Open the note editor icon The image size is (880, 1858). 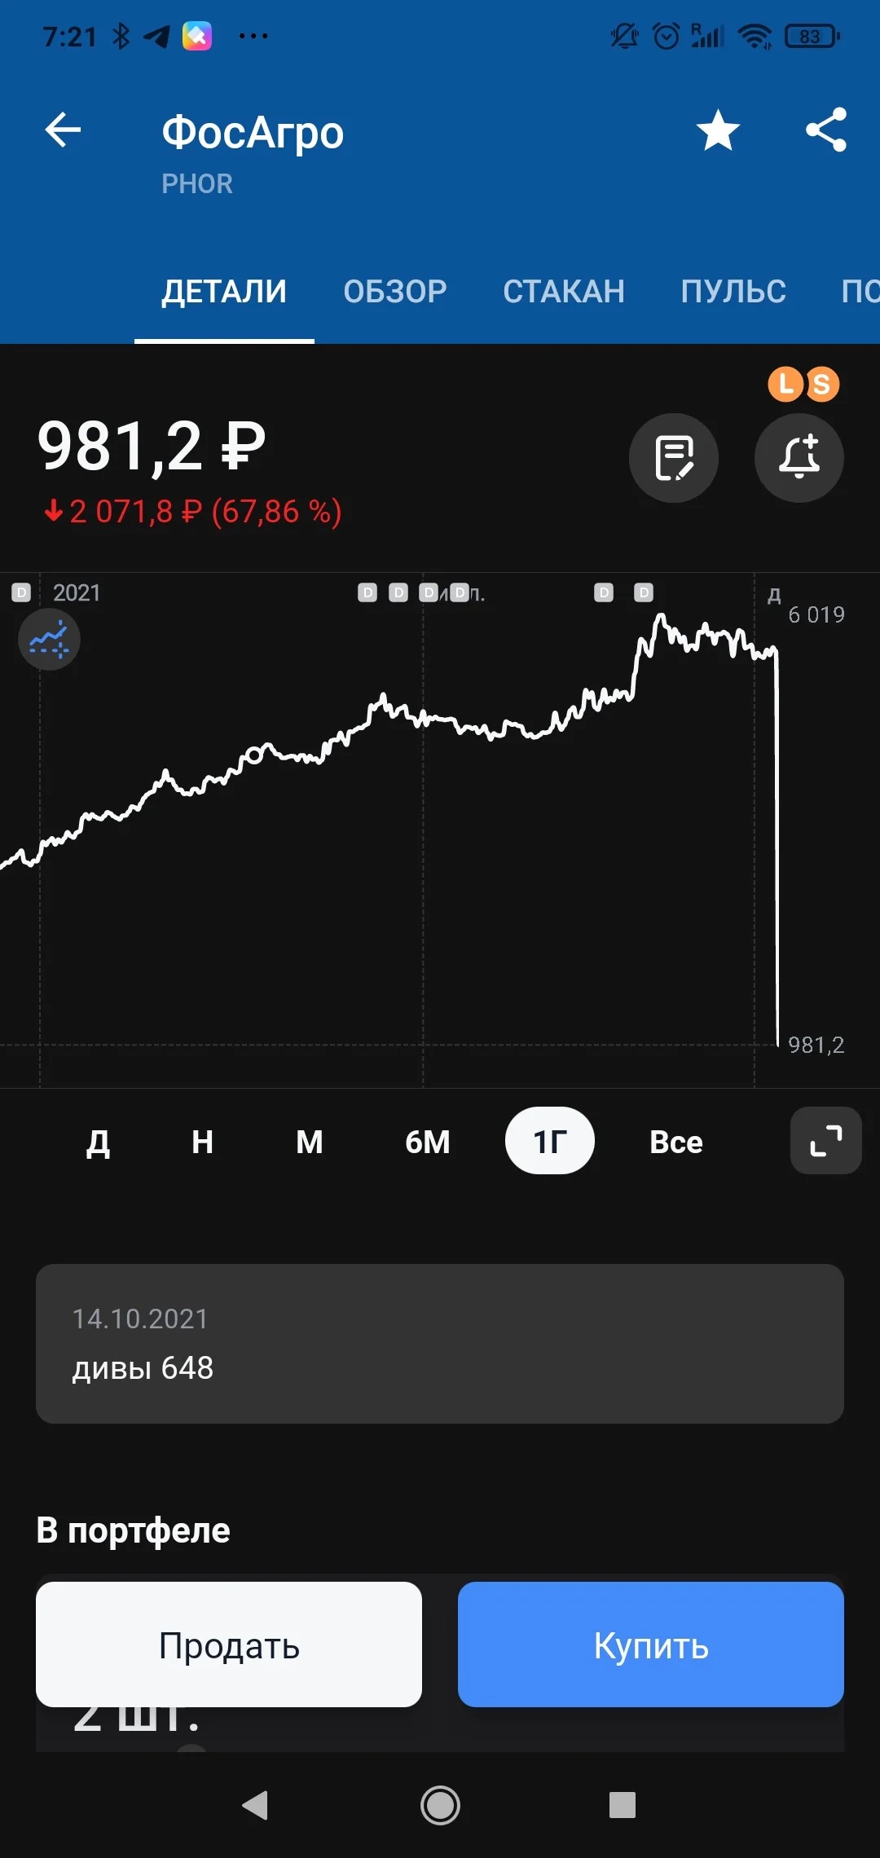tap(674, 458)
